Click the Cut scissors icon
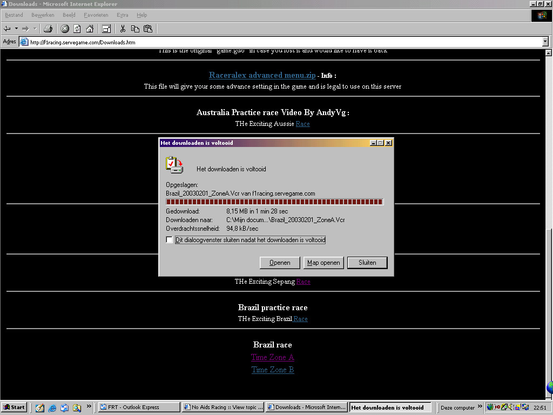Screen dimensions: 553x415 123,29
